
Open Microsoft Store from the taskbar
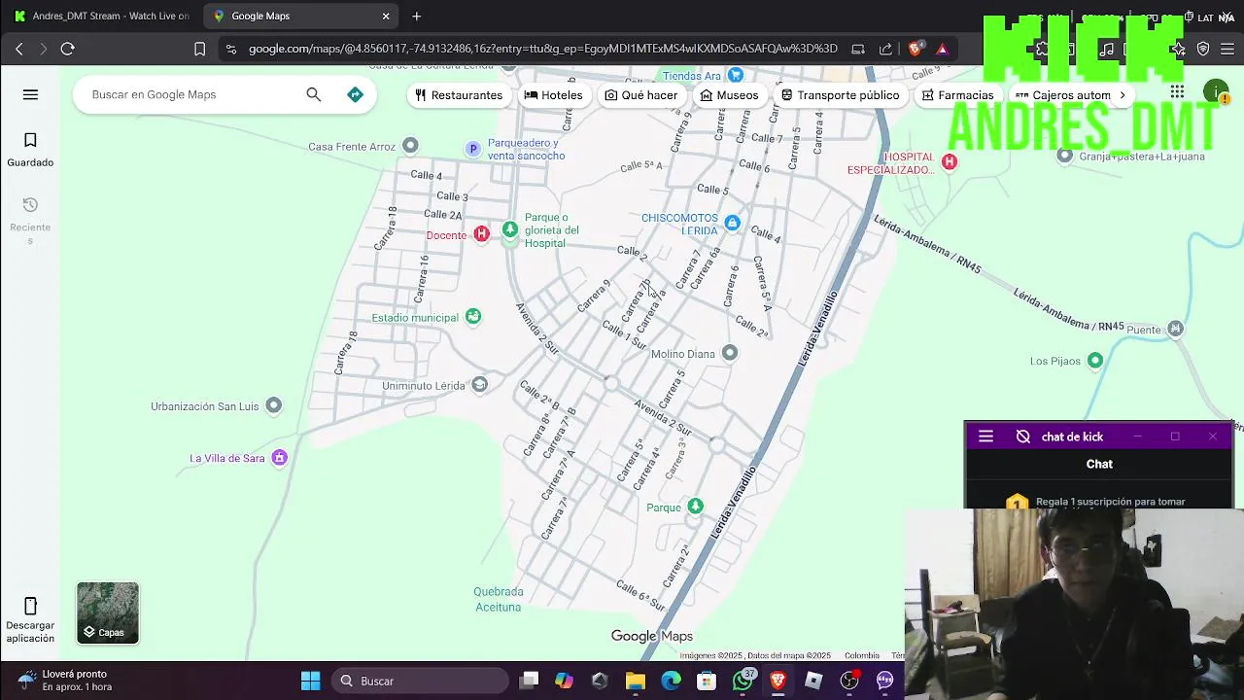(x=707, y=681)
